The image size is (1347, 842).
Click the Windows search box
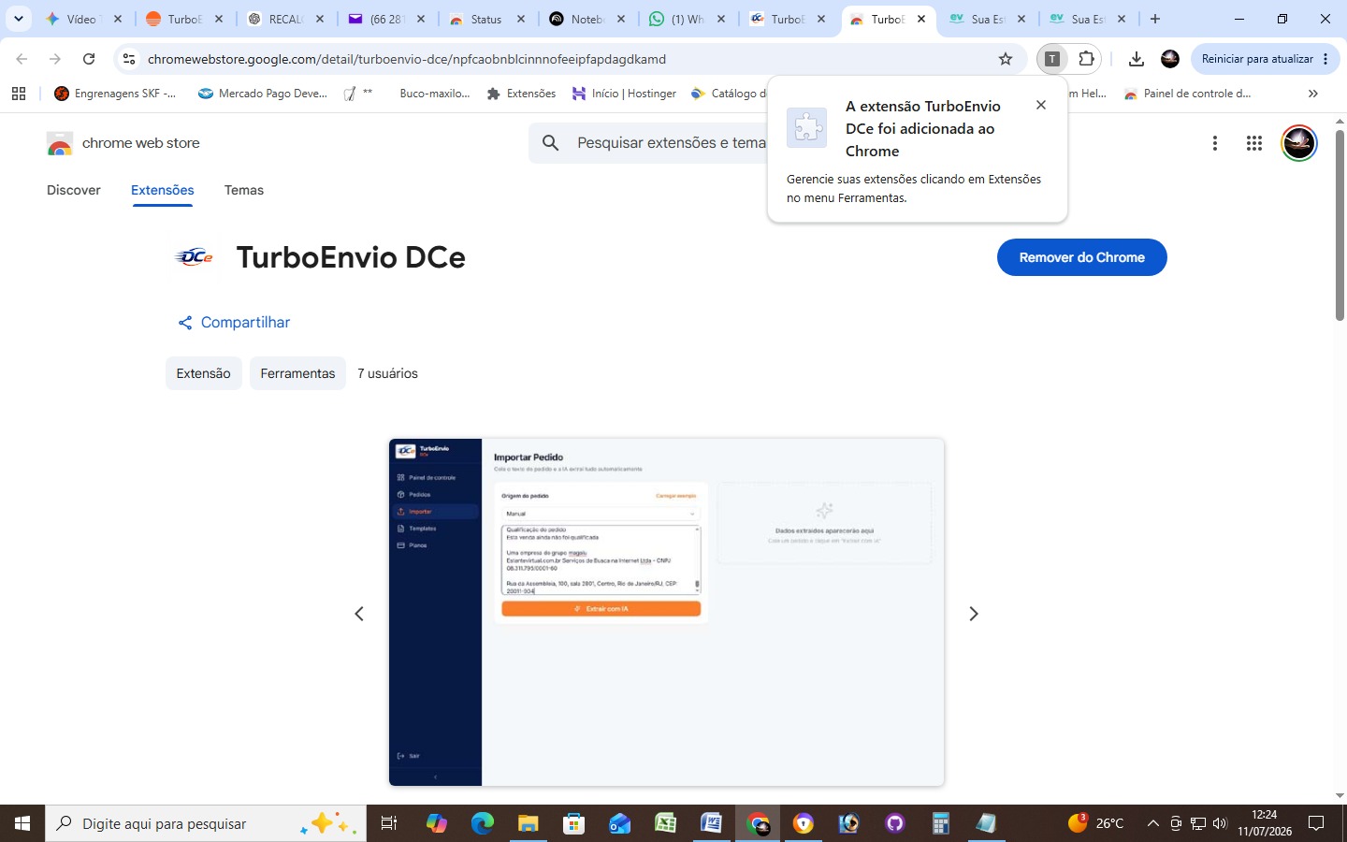point(206,823)
